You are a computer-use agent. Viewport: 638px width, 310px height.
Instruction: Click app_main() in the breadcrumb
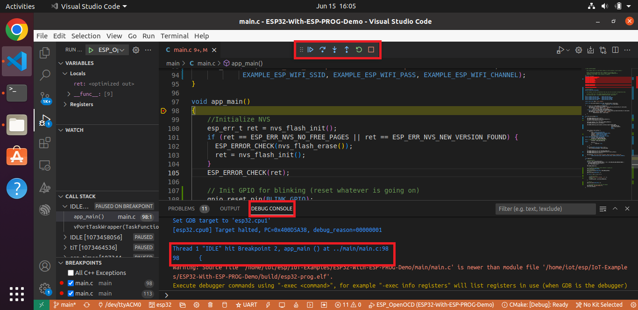click(243, 63)
